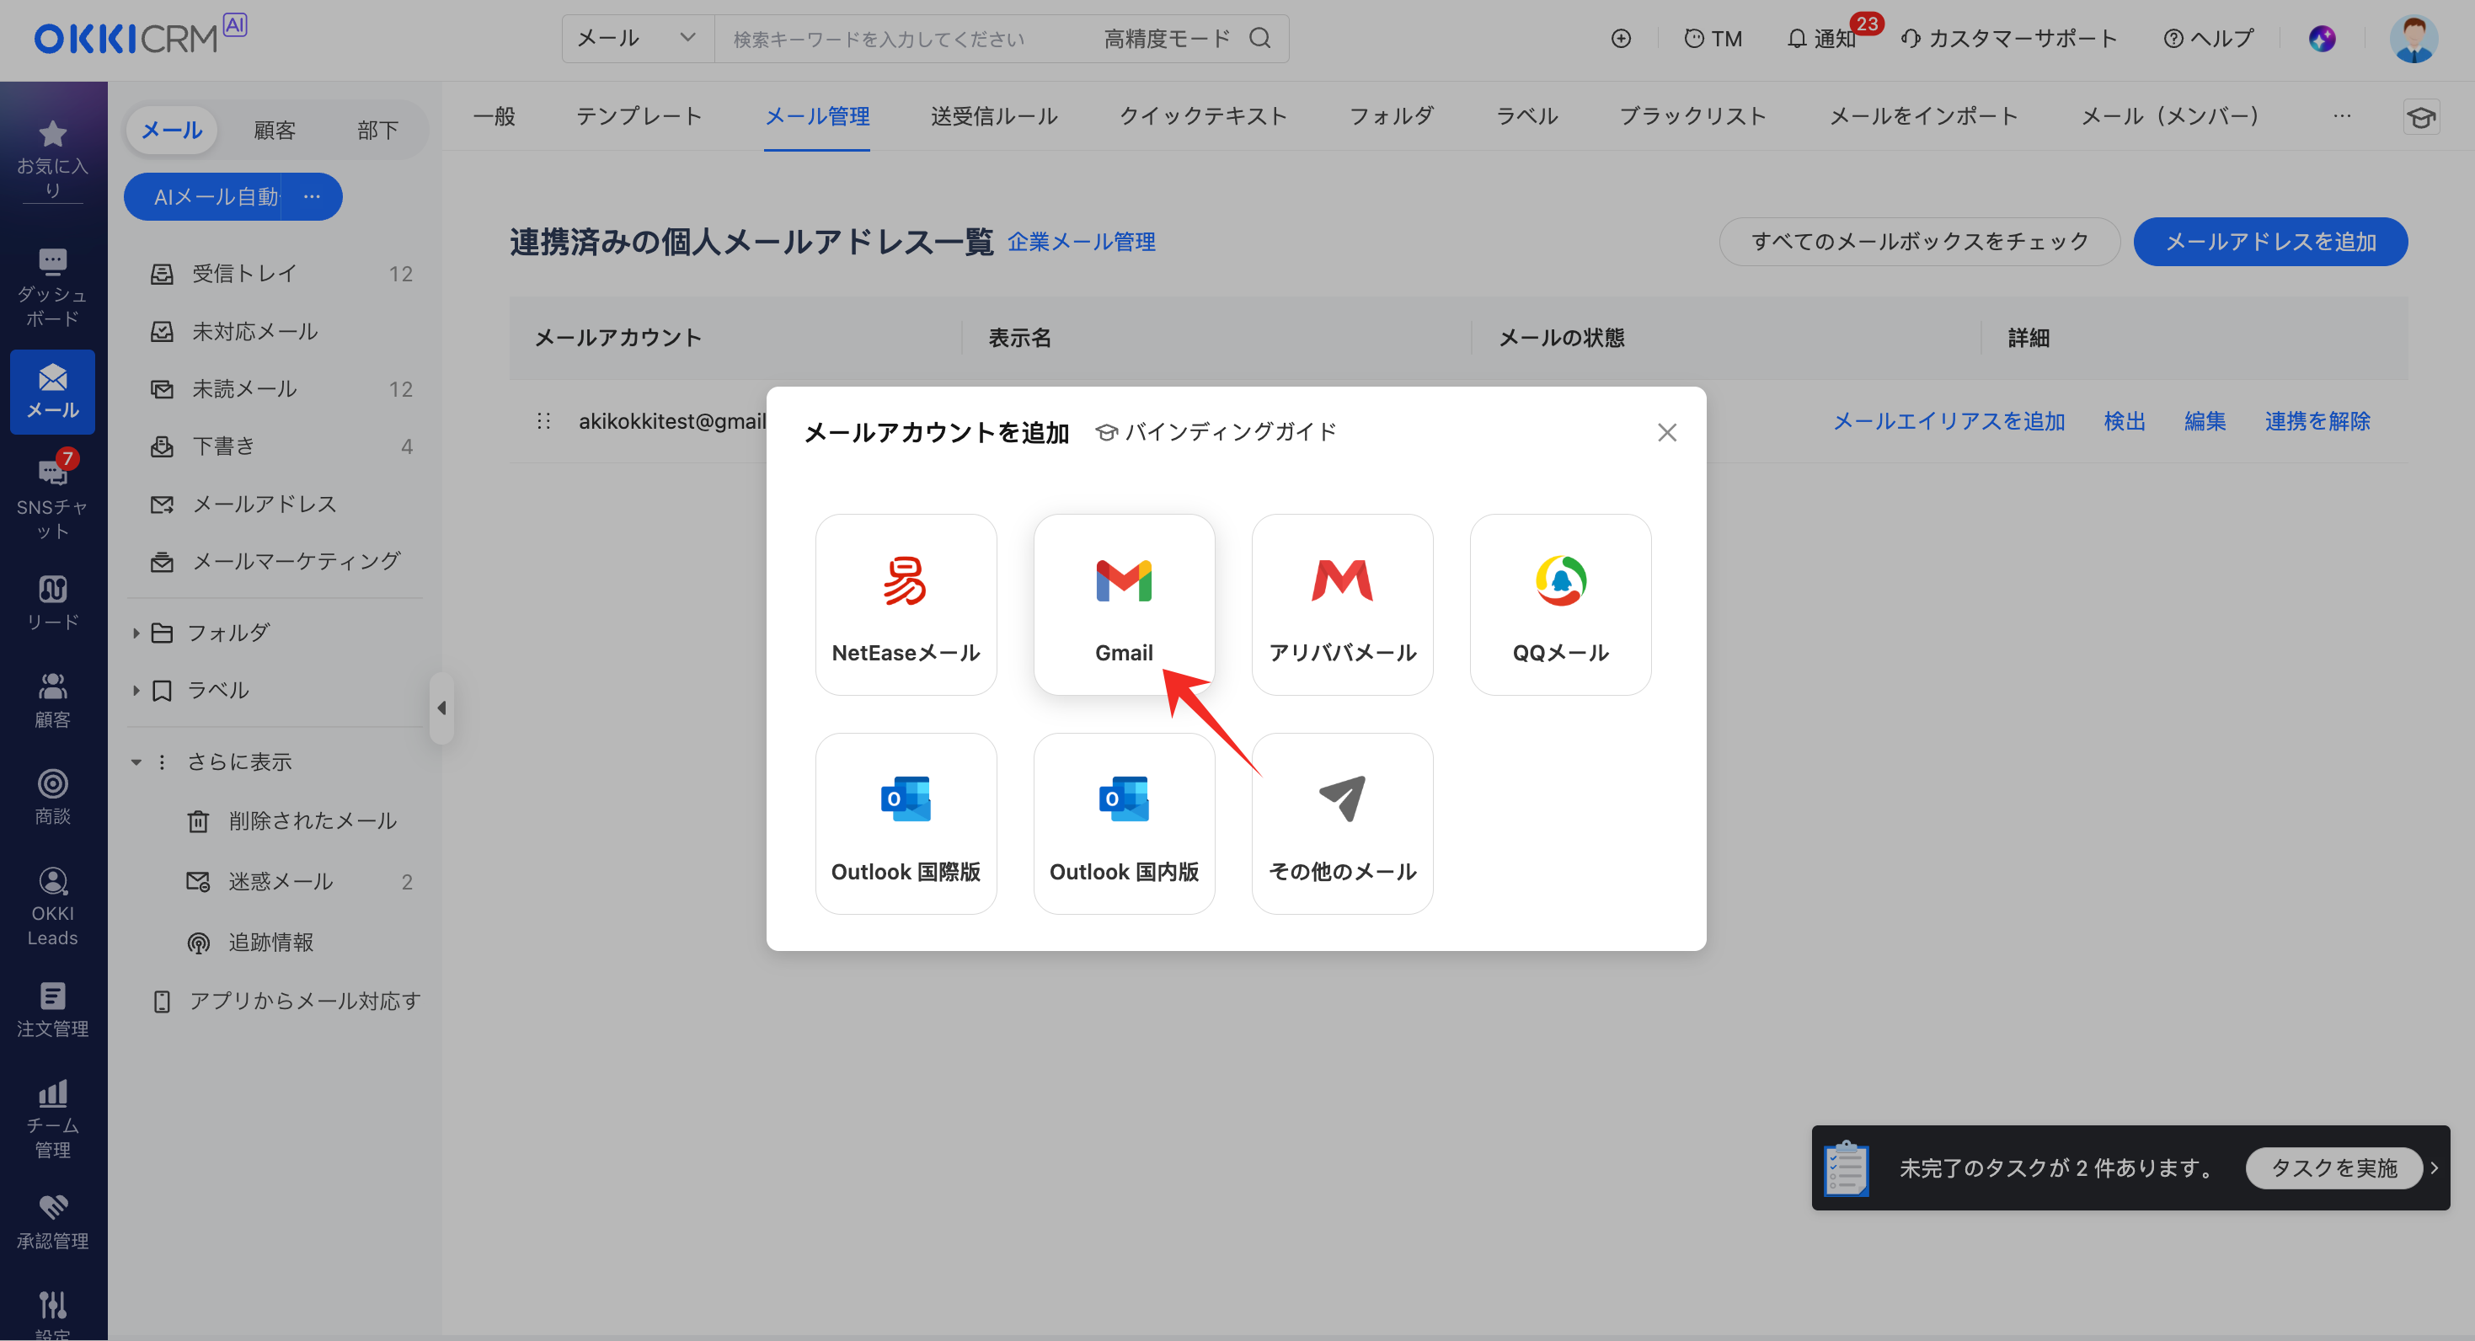Screen dimensions: 2475x1341
Task: Open 受信トレイ folder
Action: tap(281, 274)
